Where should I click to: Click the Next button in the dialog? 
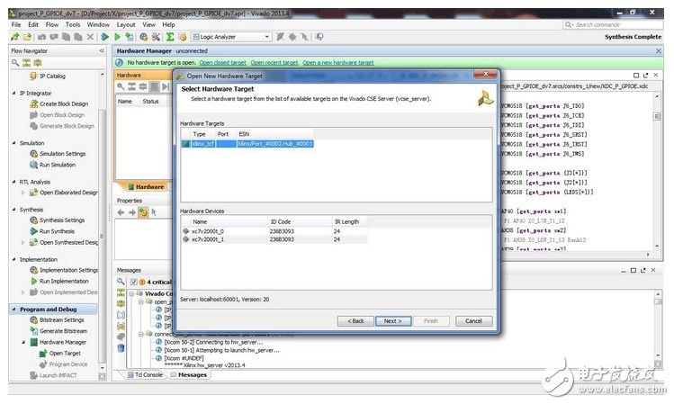(392, 320)
